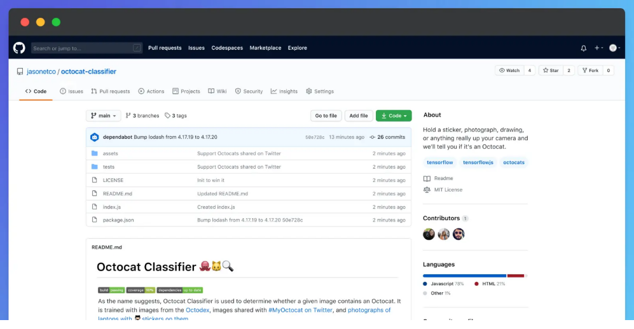Click the index.js file icon

click(95, 207)
